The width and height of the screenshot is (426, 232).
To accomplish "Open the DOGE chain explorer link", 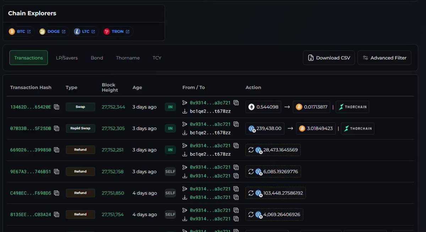I will click(54, 32).
